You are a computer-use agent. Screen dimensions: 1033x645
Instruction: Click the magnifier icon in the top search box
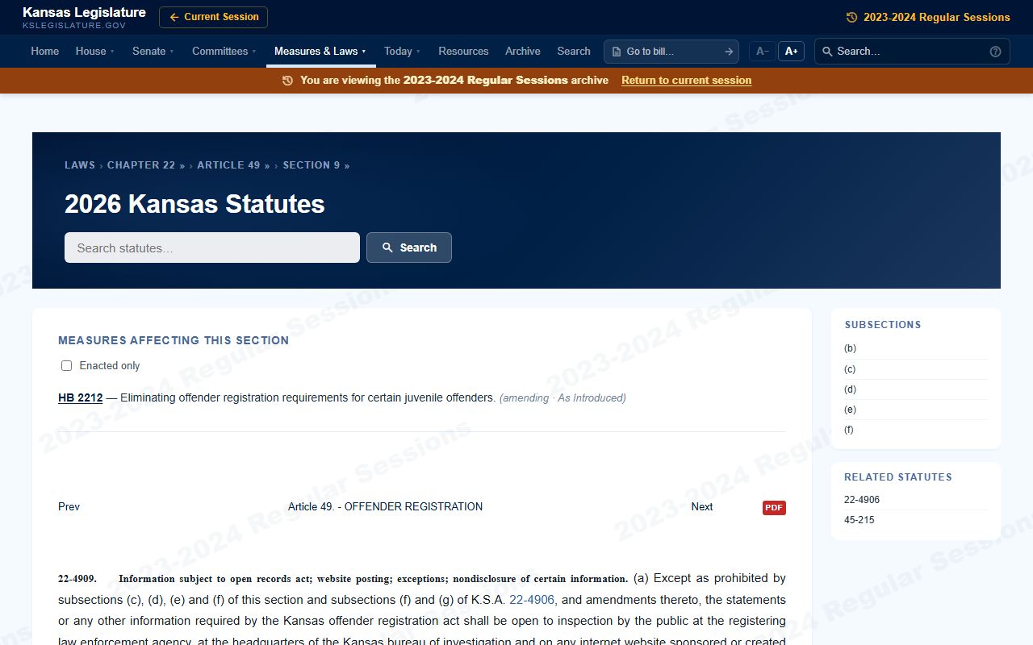[827, 52]
